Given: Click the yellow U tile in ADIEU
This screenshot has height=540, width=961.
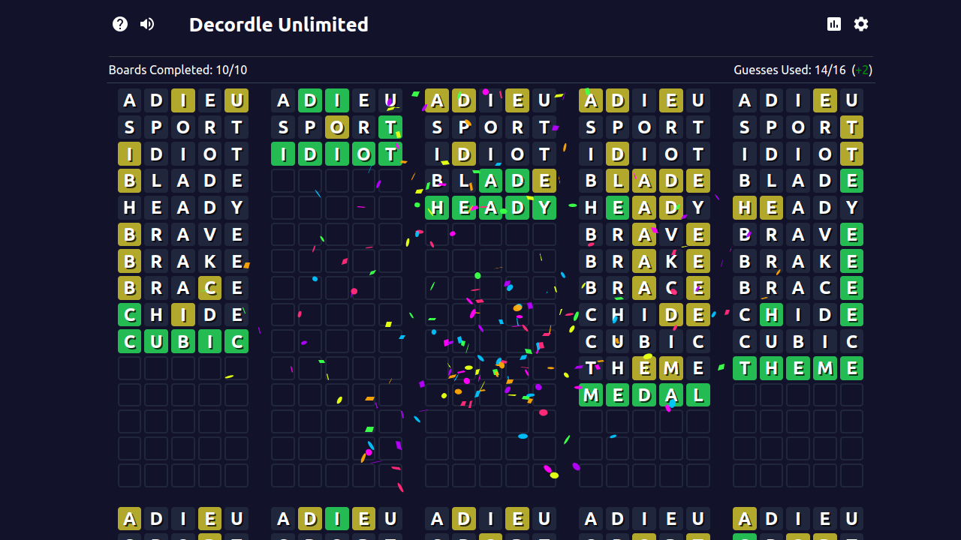Looking at the screenshot, I should 236,100.
